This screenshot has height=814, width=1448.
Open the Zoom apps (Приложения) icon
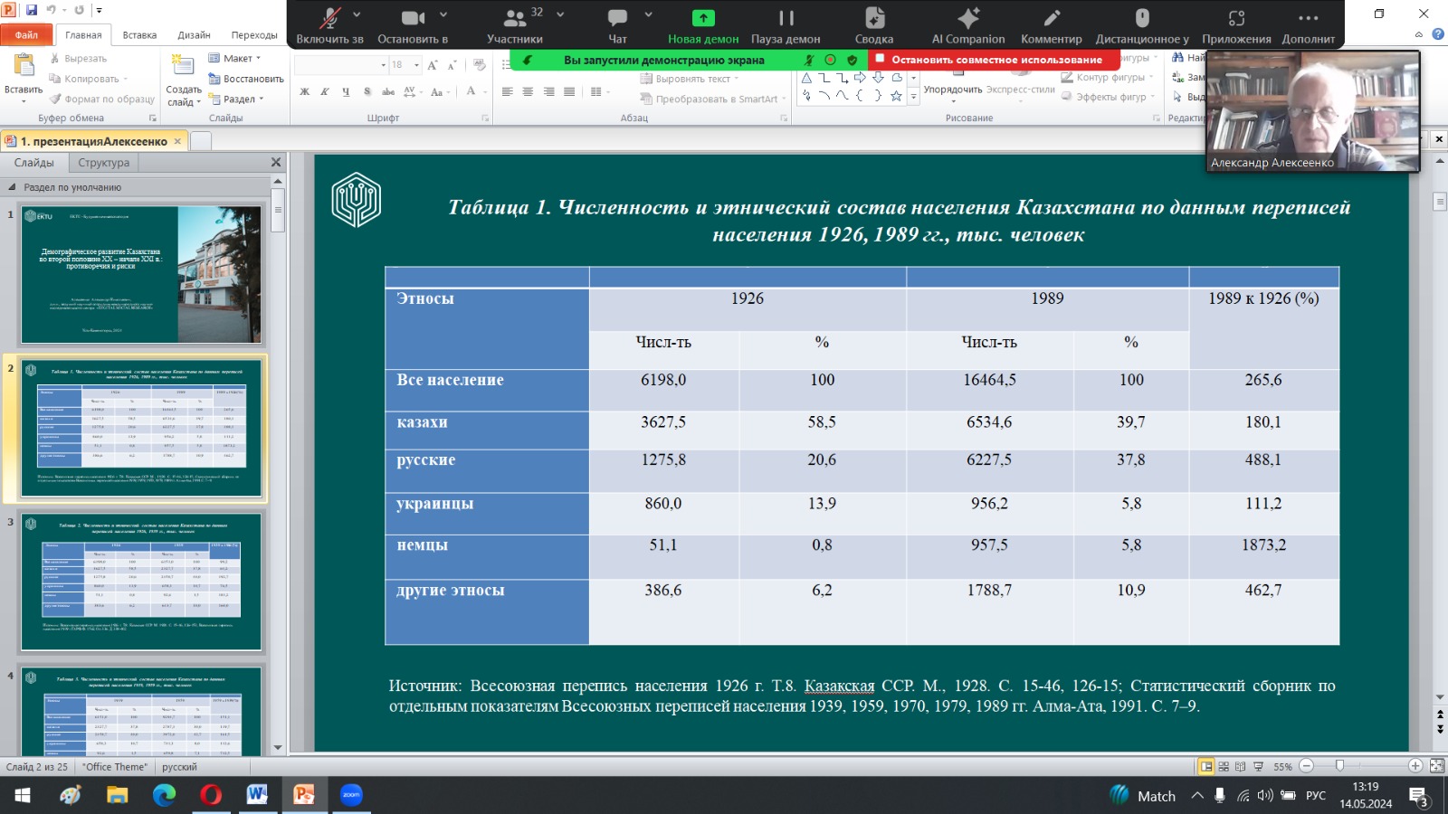[1236, 18]
